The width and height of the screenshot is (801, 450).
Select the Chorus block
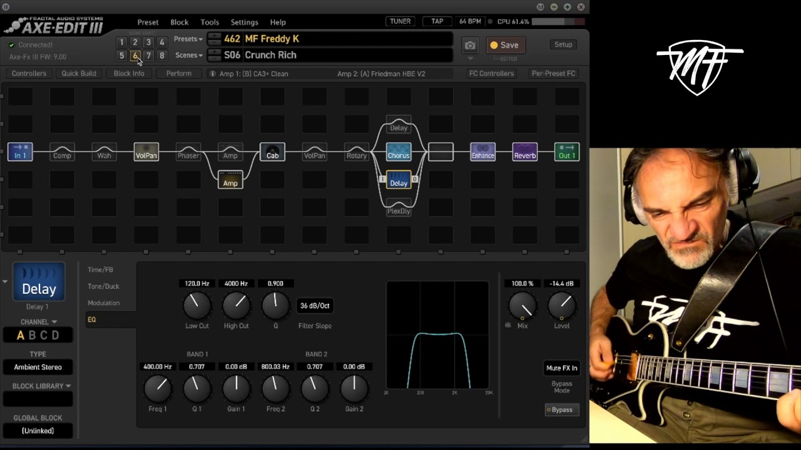[399, 152]
